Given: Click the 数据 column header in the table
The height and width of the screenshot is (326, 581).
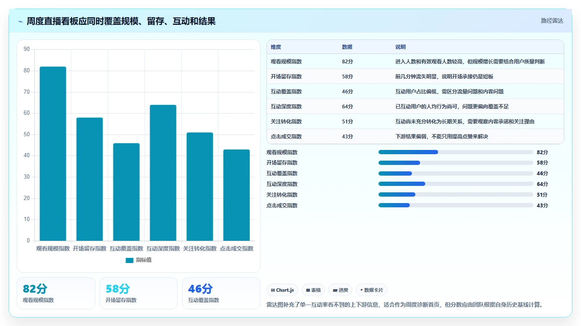Looking at the screenshot, I should (x=347, y=47).
